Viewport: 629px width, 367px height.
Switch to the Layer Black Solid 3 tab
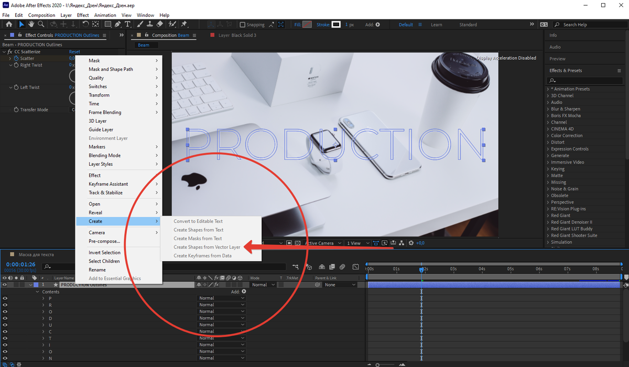(x=237, y=35)
